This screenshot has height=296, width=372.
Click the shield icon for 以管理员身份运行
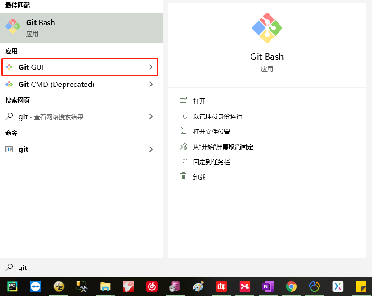pos(183,116)
